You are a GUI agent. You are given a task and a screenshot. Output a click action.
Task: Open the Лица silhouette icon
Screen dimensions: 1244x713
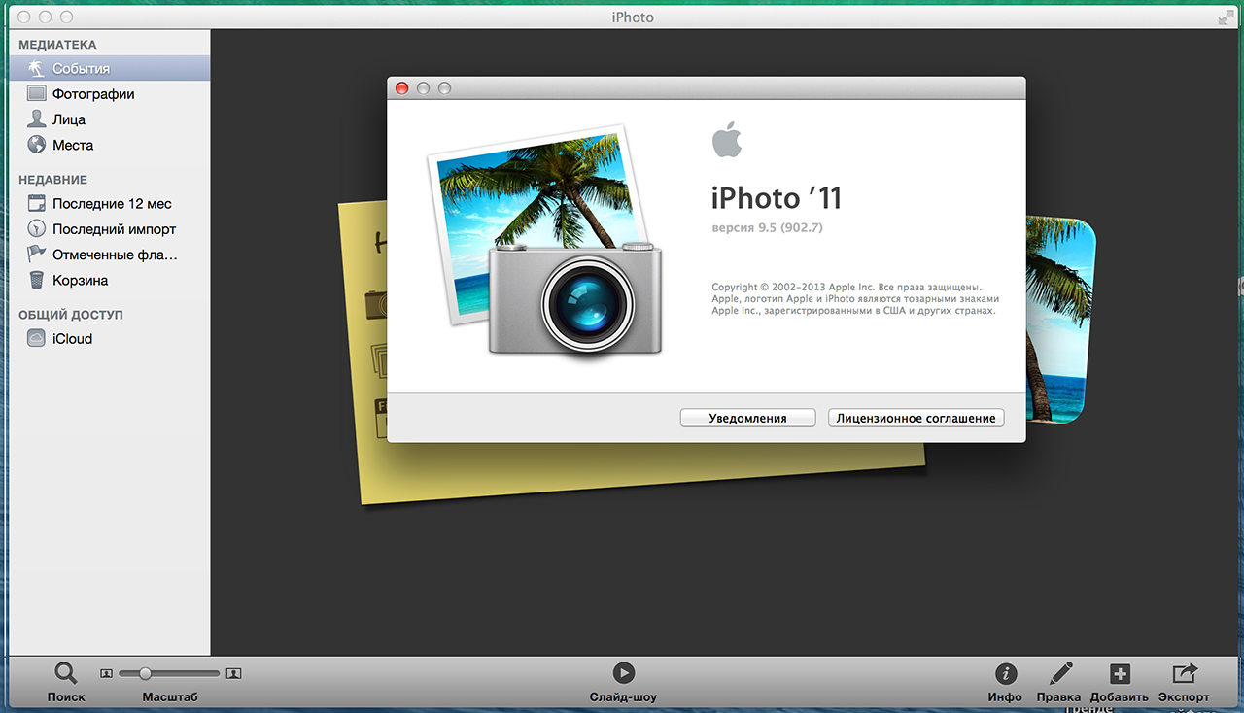pos(37,119)
